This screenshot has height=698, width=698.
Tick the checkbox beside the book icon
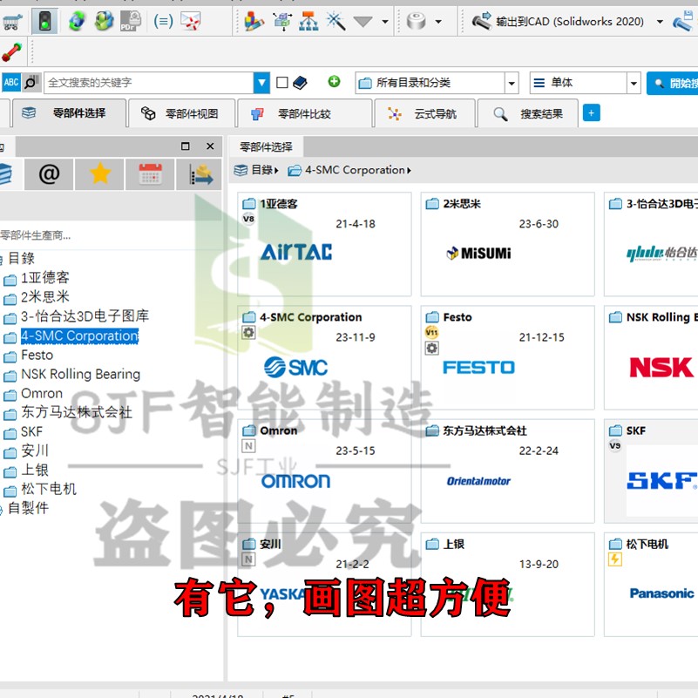(x=281, y=83)
